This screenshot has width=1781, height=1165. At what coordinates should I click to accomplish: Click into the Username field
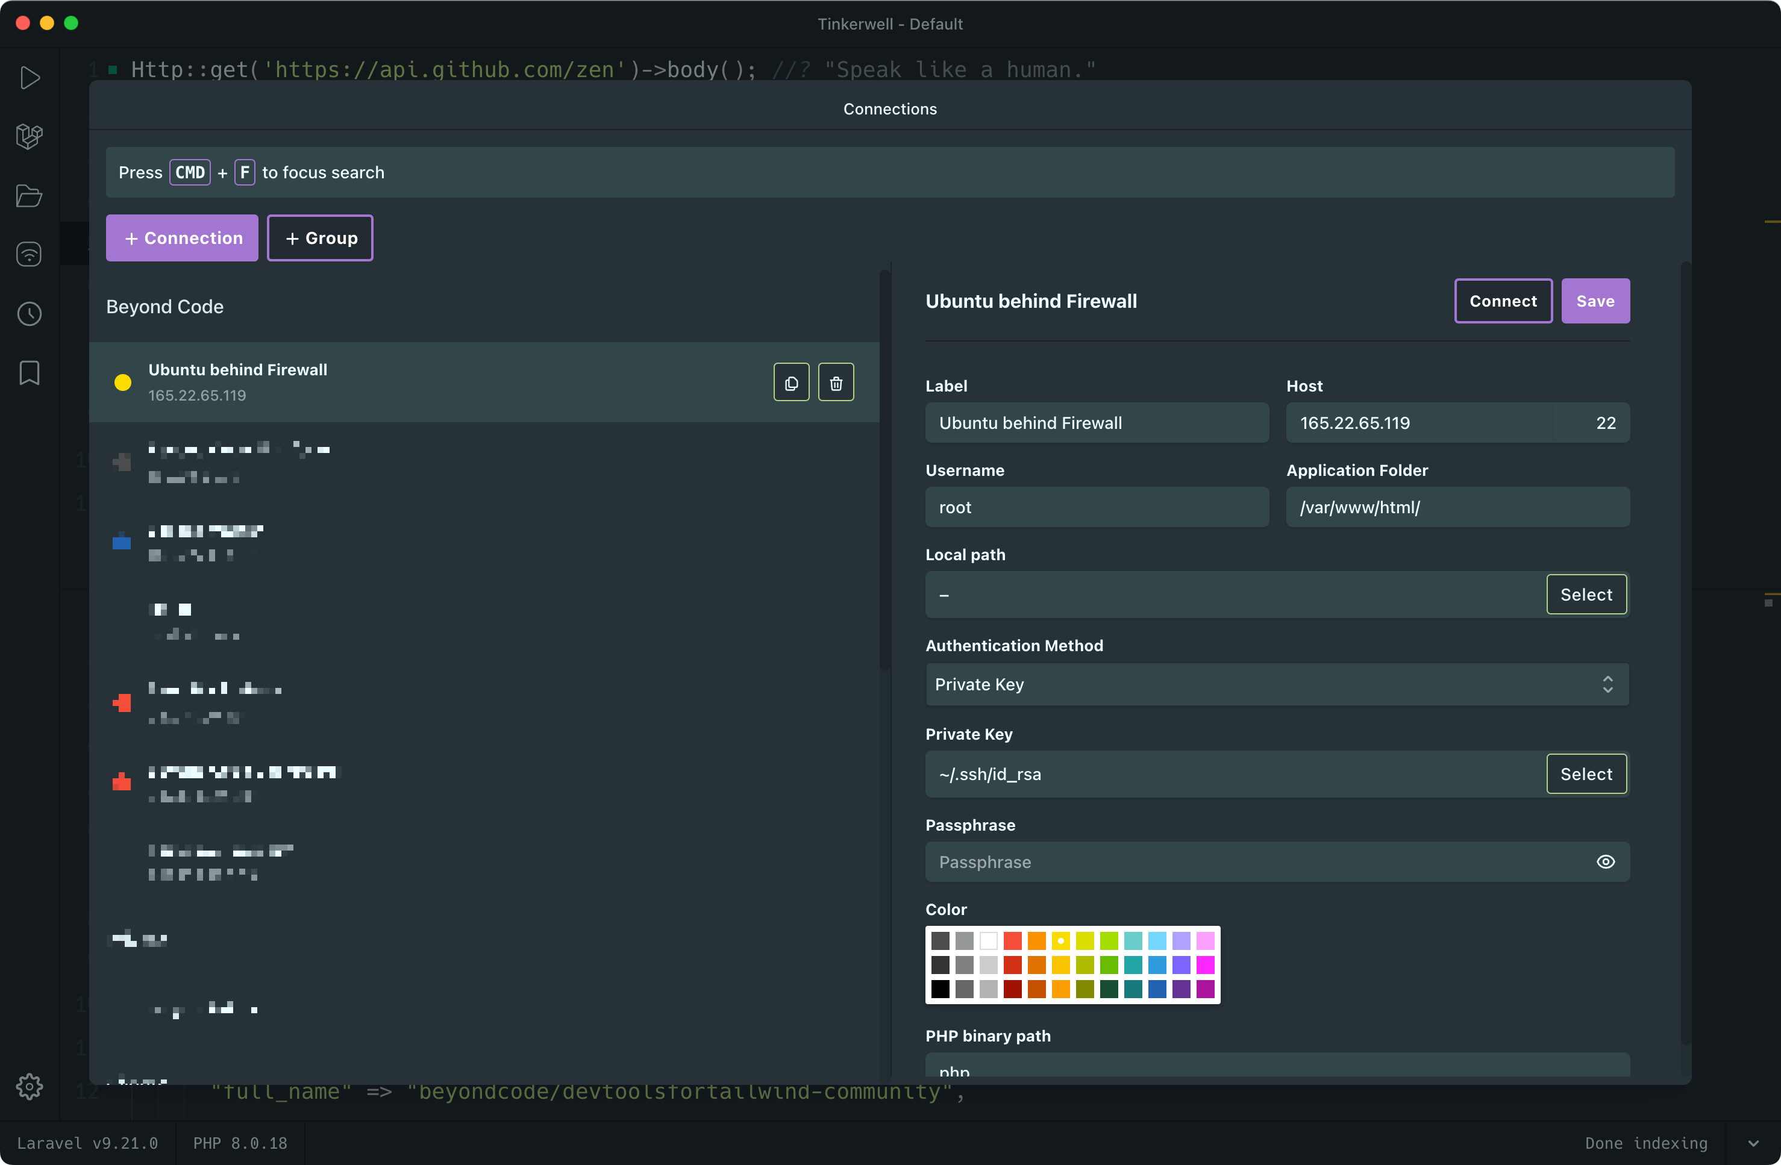tap(1097, 507)
